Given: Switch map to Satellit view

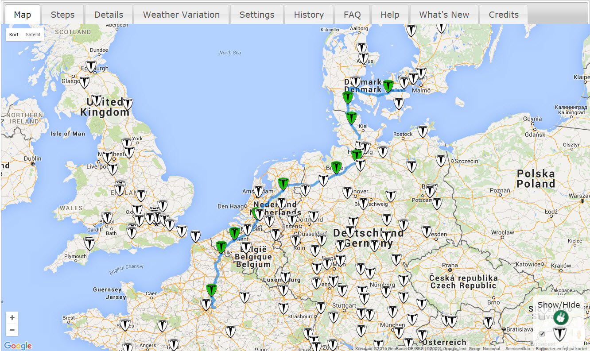Looking at the screenshot, I should coord(33,35).
